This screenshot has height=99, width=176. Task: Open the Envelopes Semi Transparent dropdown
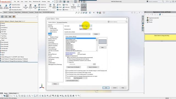[x=80, y=78]
